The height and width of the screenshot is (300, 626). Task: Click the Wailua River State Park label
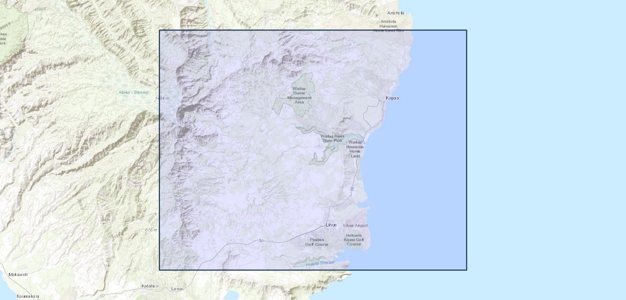click(332, 138)
